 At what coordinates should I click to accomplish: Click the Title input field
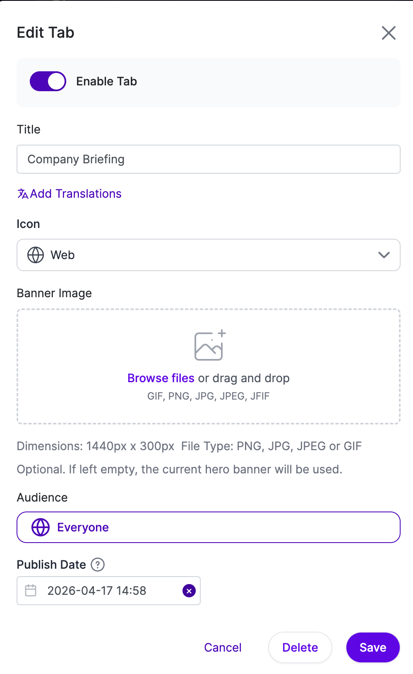pos(209,159)
